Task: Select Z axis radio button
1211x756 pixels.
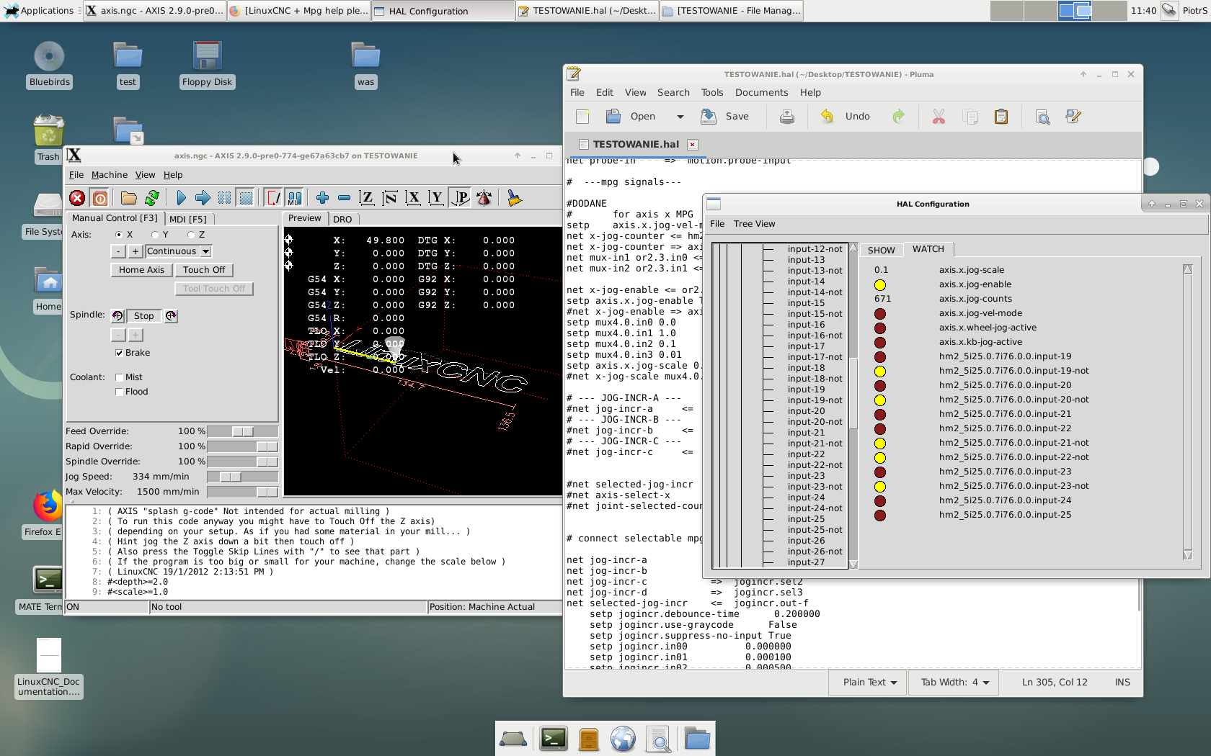Action: point(191,235)
